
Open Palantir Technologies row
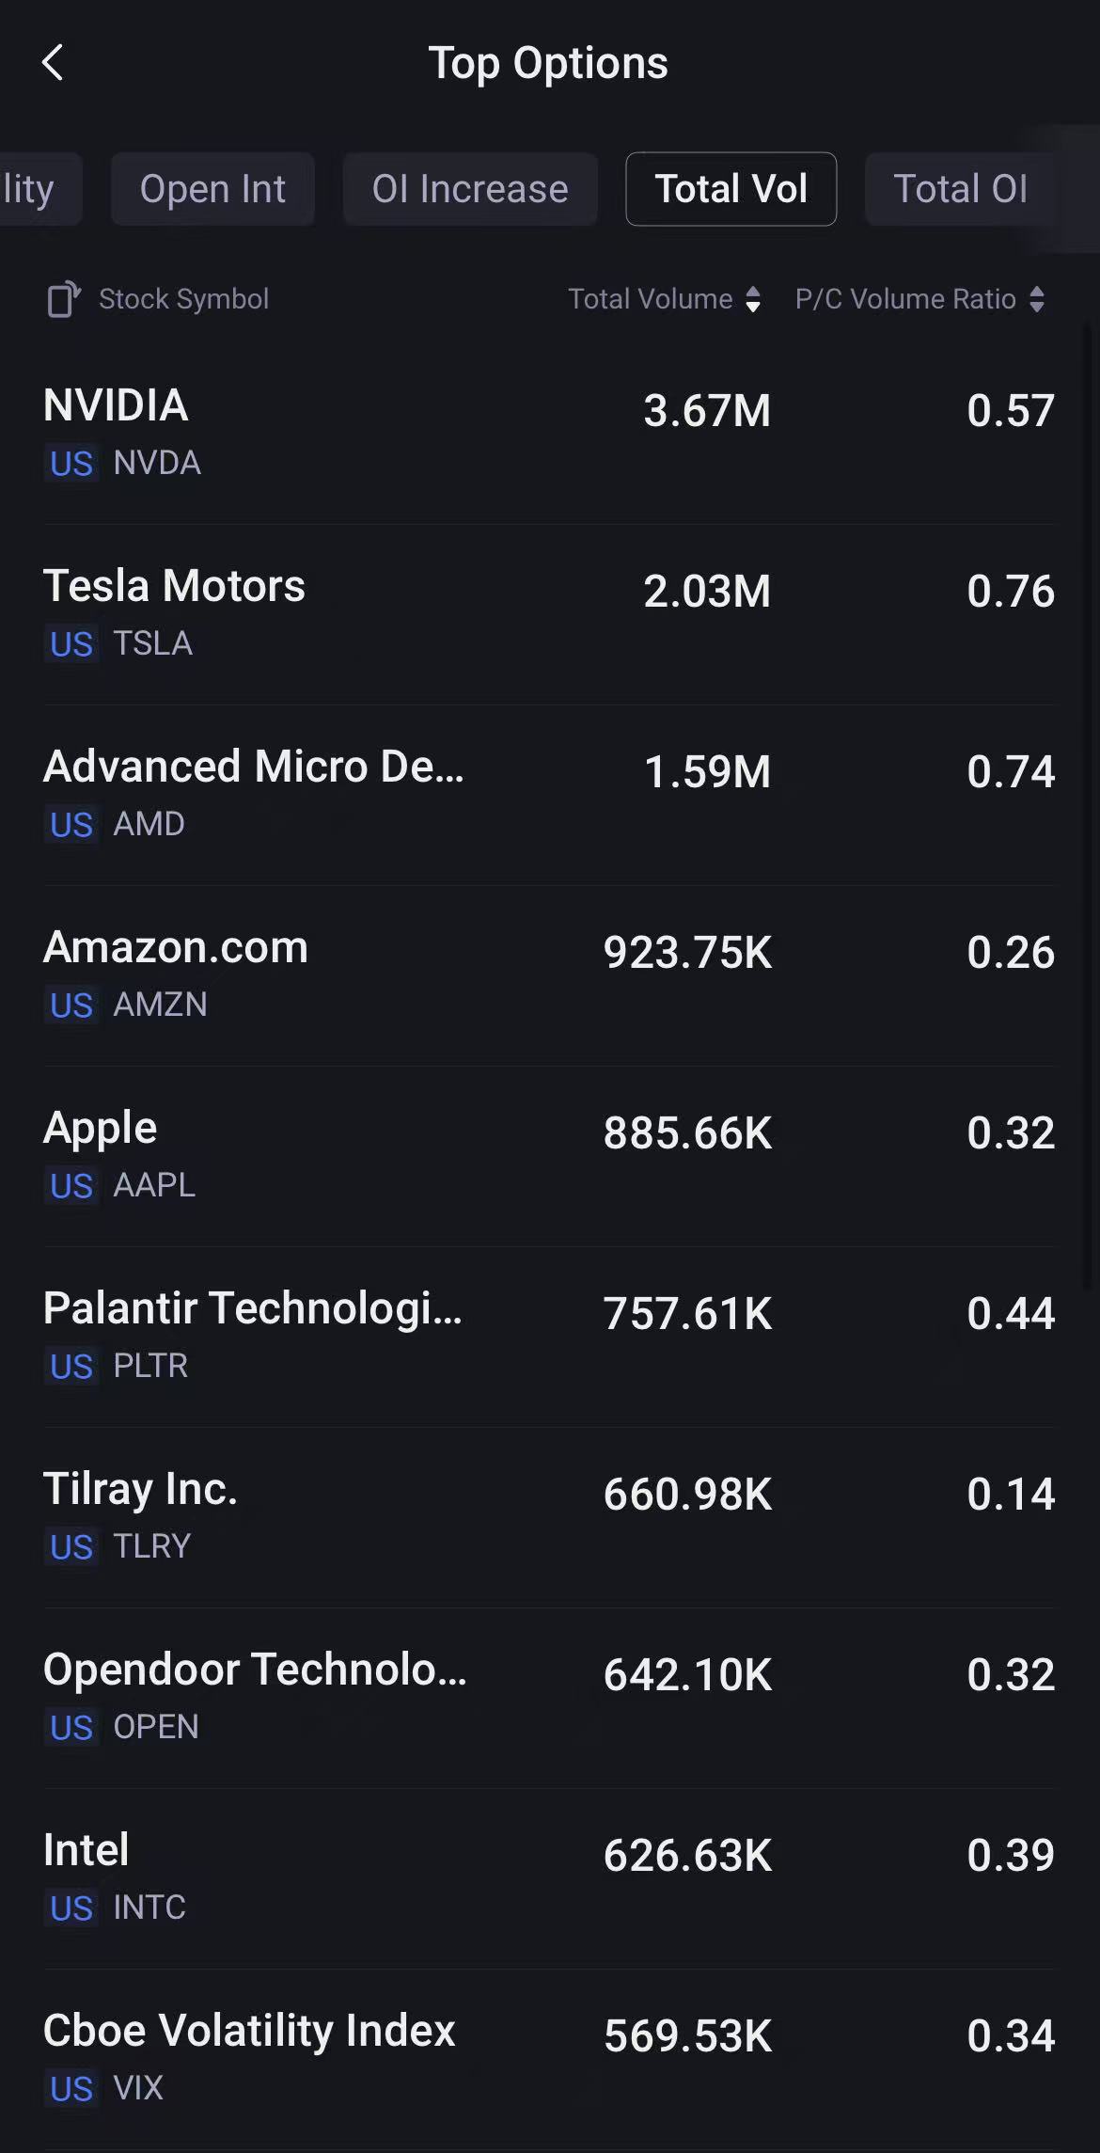(549, 1336)
